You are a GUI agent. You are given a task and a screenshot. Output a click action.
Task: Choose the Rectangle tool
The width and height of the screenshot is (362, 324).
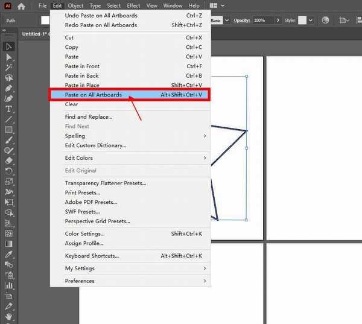(9, 129)
